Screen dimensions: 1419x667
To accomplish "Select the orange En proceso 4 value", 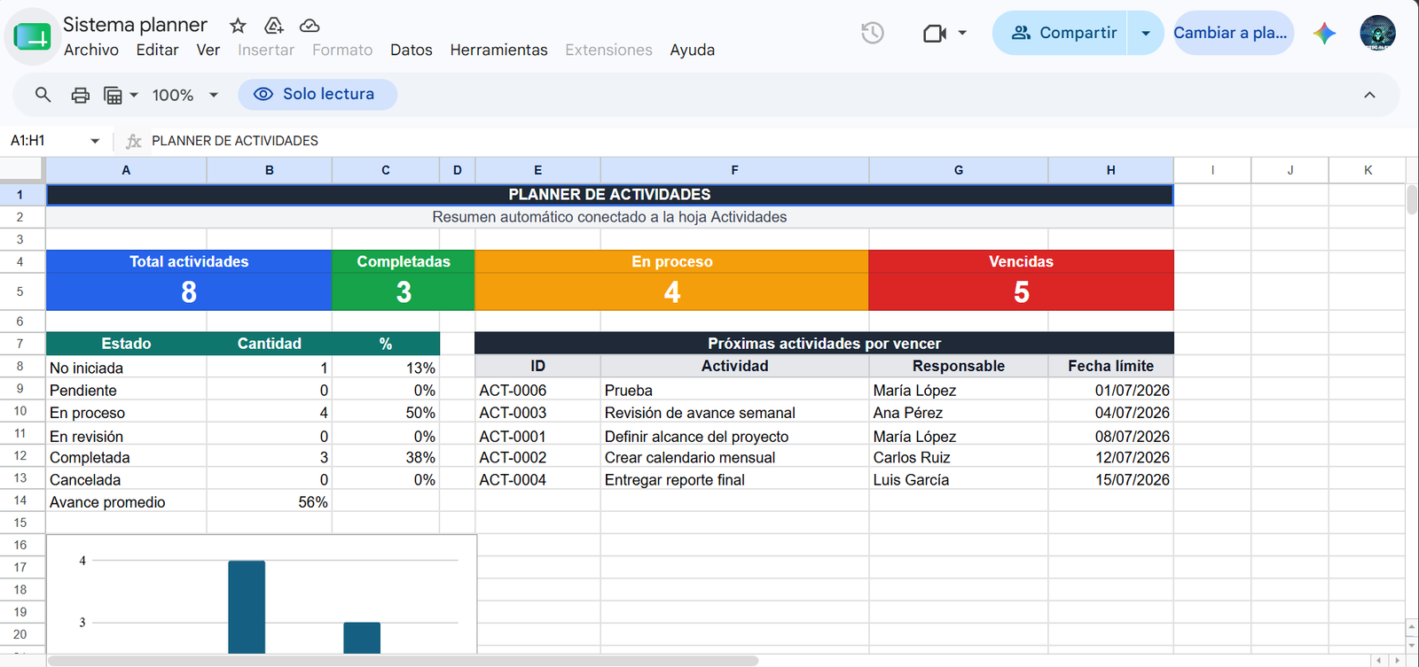I will [672, 291].
